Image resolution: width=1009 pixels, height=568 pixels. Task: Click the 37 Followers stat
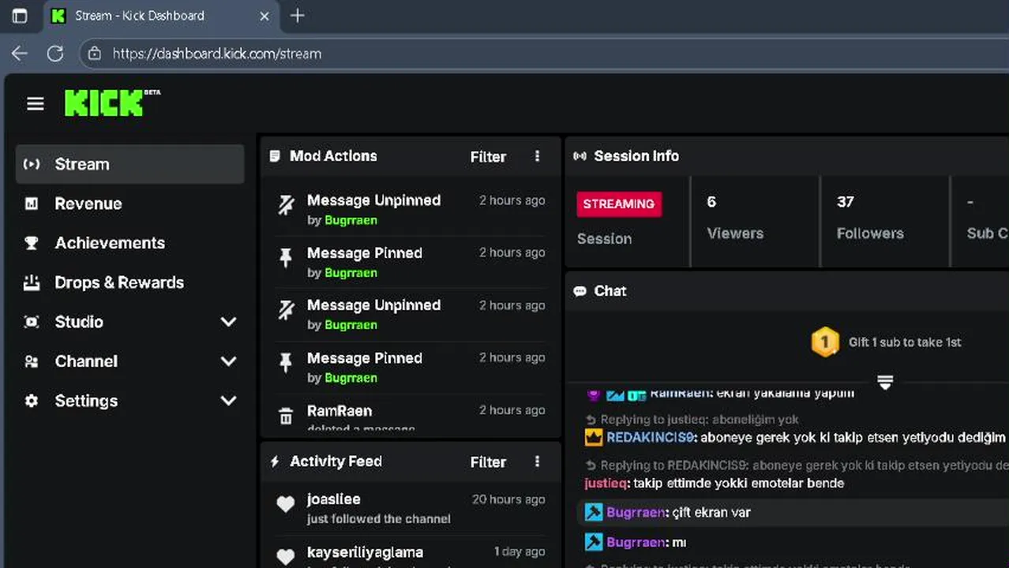pos(870,218)
